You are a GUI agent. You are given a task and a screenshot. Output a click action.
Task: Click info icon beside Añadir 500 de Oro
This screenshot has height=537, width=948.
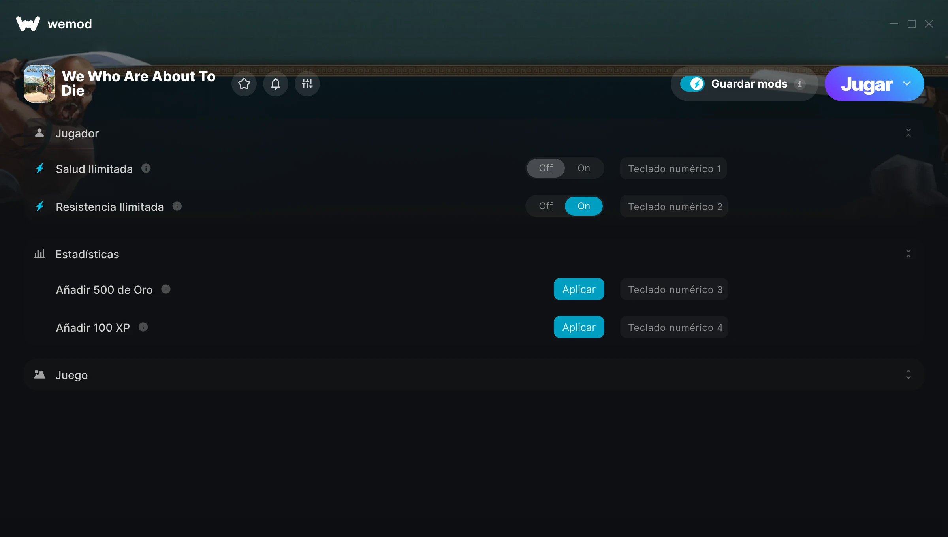[x=166, y=289]
